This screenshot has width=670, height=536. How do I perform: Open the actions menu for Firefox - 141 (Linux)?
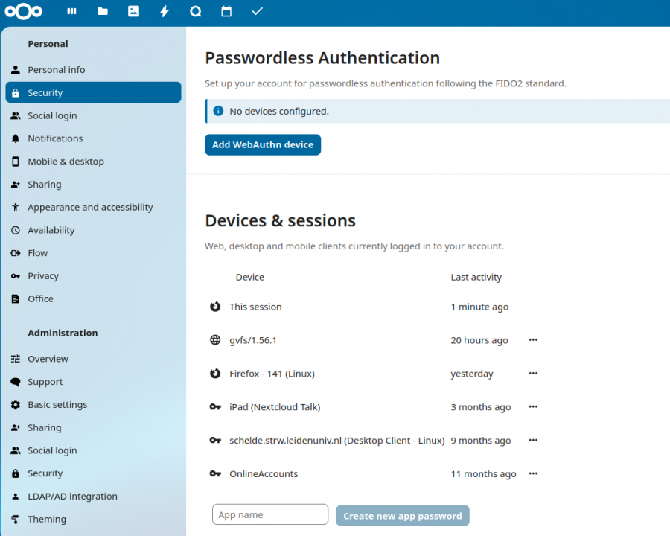click(533, 373)
